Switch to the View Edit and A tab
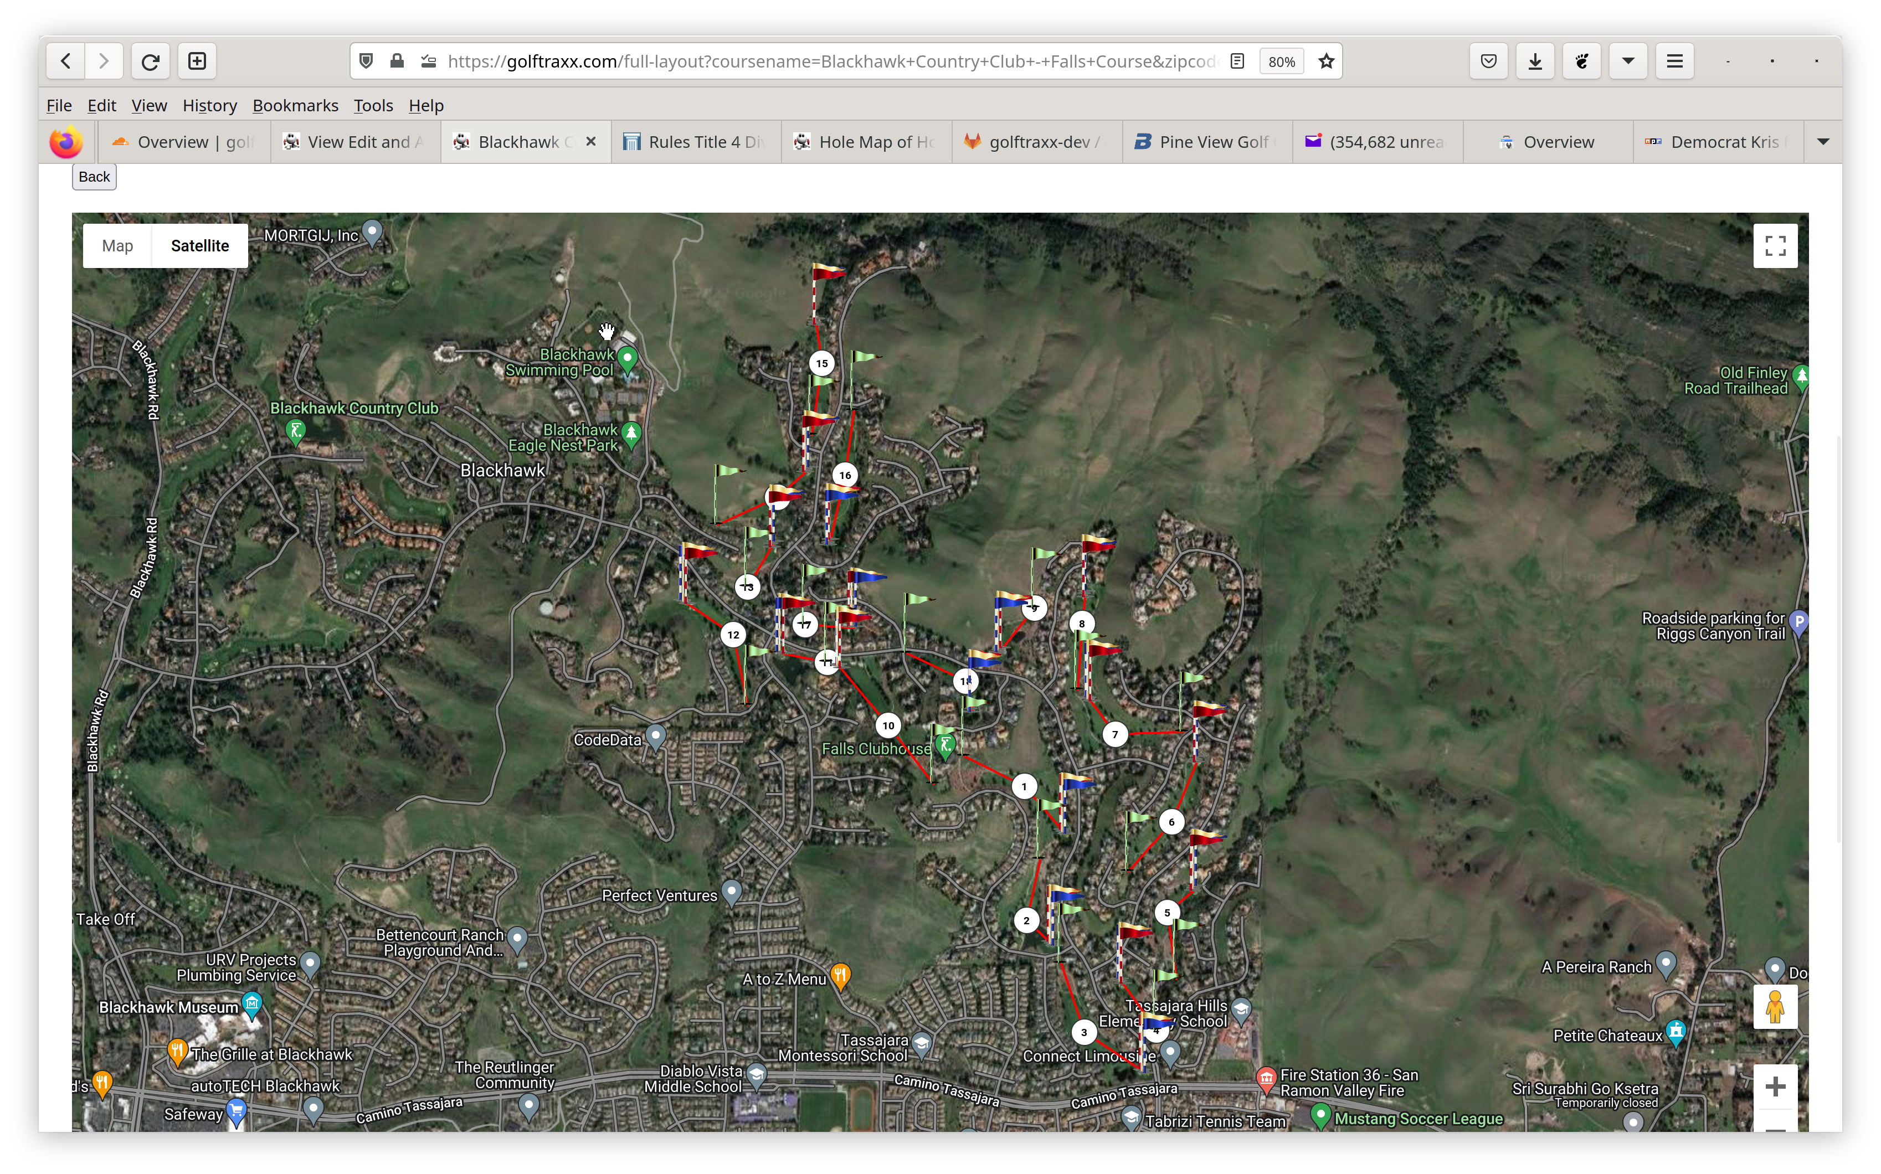Image resolution: width=1881 pixels, height=1174 pixels. coord(356,142)
